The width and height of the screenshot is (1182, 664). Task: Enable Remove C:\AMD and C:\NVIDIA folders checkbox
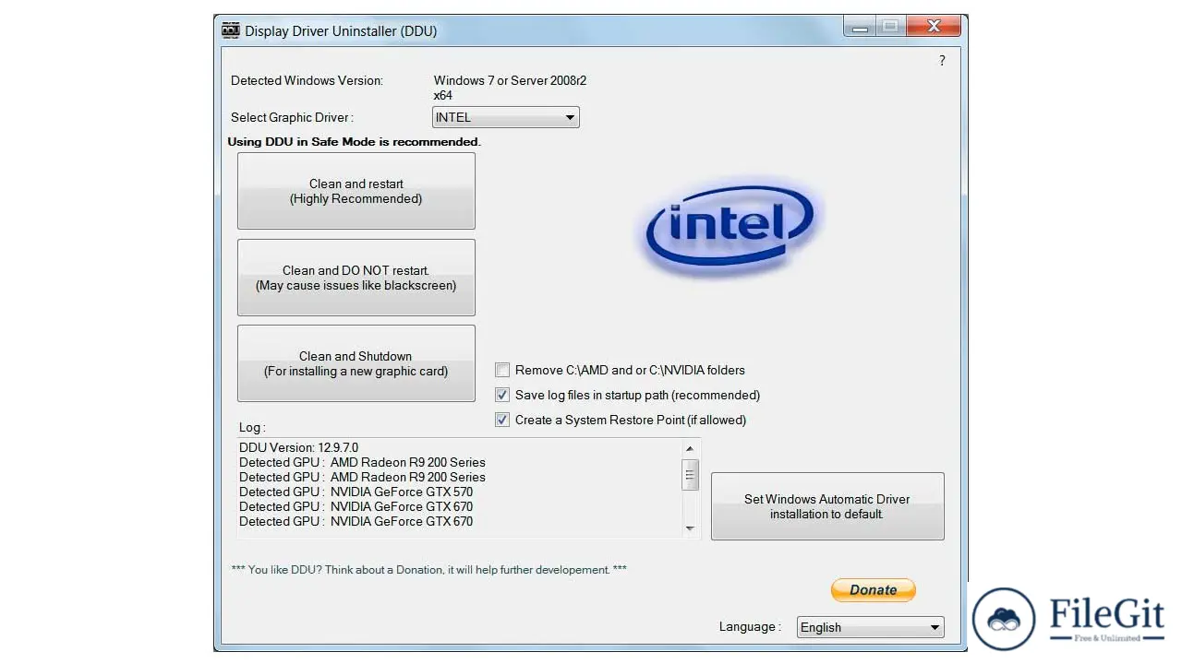click(502, 370)
